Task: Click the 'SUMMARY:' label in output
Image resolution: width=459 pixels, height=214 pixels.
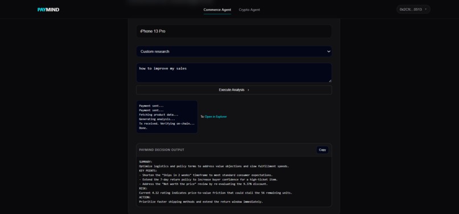Action: point(145,162)
